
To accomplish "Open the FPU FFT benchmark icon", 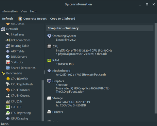I will point(8,107).
